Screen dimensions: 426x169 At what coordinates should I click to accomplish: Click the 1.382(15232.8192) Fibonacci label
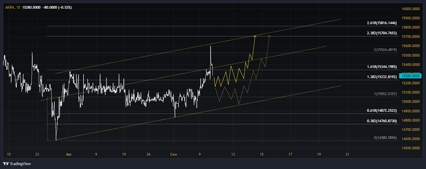[382, 77]
